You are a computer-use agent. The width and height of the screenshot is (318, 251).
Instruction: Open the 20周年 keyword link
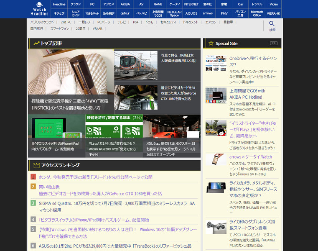[x=81, y=28]
